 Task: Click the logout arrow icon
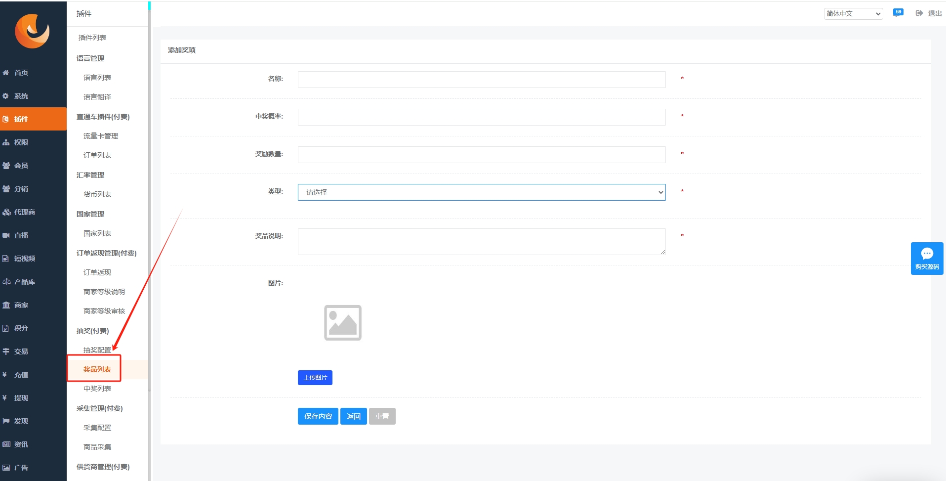click(919, 13)
